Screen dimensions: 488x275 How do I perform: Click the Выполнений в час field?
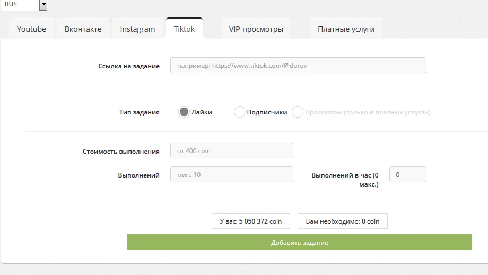[408, 175]
